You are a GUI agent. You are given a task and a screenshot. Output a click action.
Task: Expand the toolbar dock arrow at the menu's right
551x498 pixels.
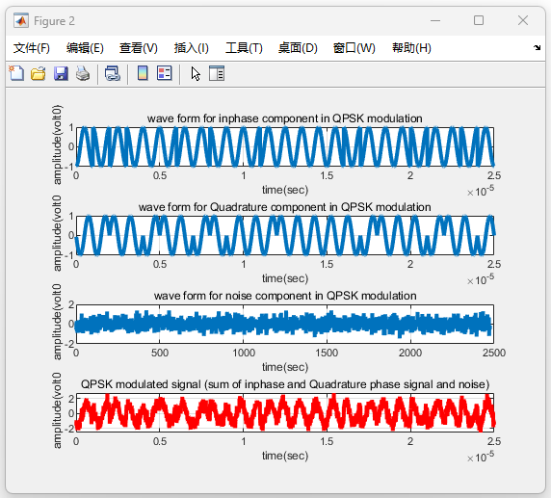pyautogui.click(x=537, y=48)
